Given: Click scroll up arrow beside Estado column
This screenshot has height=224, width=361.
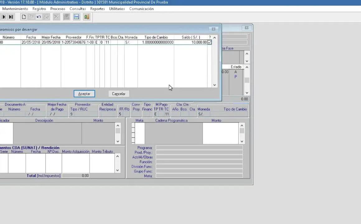Looking at the screenshot, I should click(x=247, y=67).
